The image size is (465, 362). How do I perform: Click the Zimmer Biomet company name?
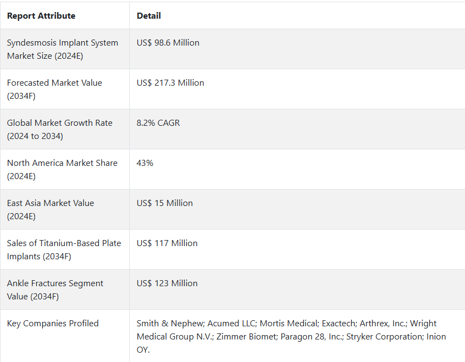point(247,337)
